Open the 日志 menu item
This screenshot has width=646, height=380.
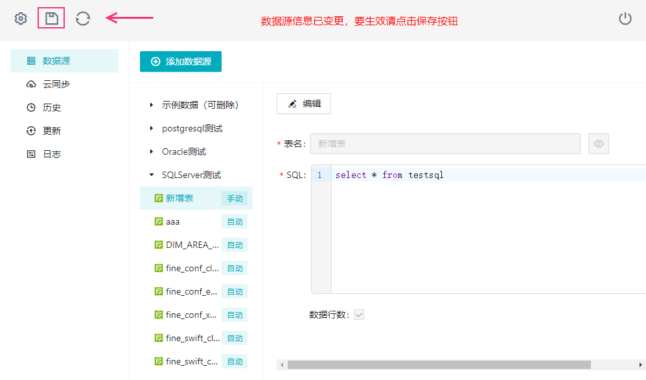[x=64, y=154]
